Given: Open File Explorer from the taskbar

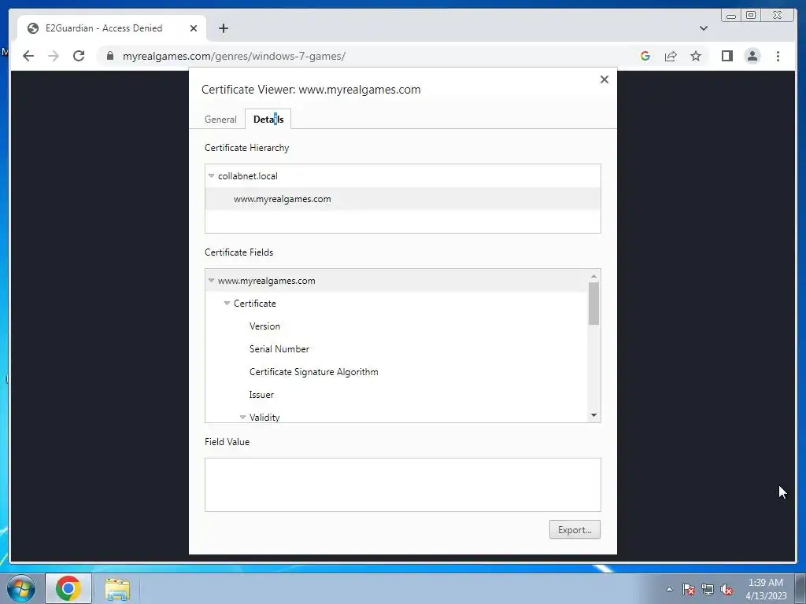Looking at the screenshot, I should coord(117,588).
